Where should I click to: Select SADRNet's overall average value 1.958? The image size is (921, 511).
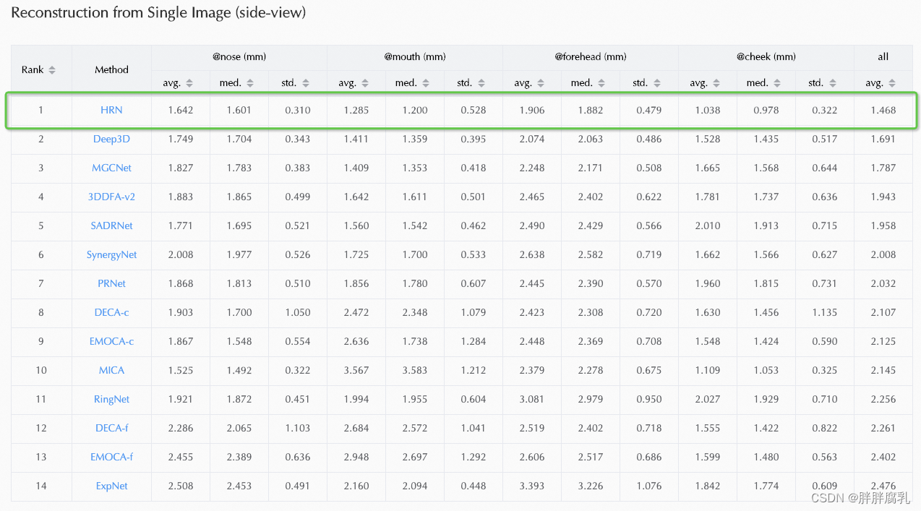[x=883, y=226]
